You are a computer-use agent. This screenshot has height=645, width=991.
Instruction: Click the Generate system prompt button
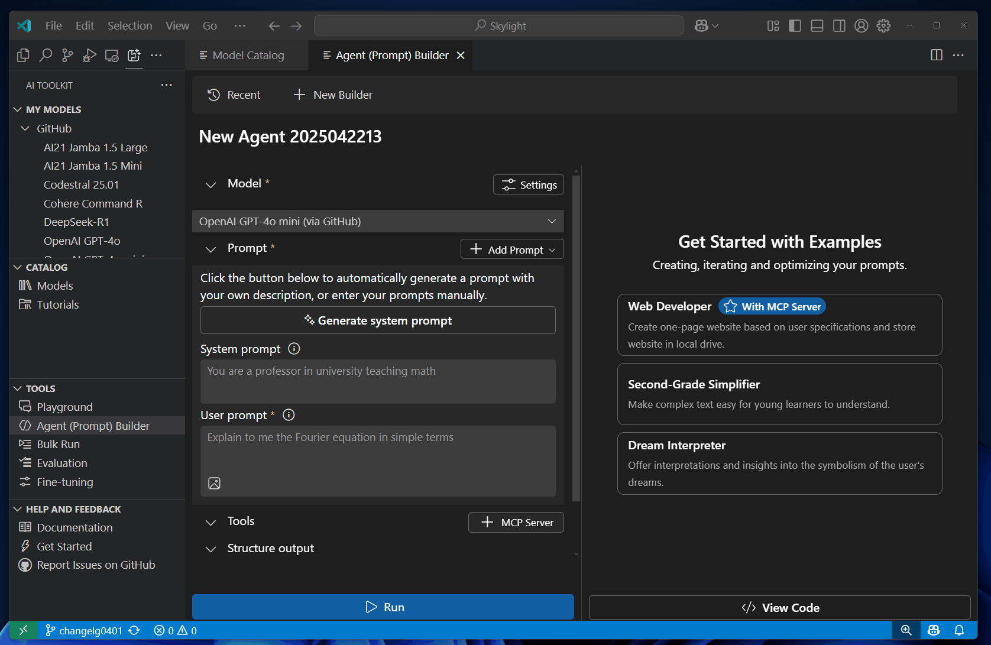click(378, 320)
